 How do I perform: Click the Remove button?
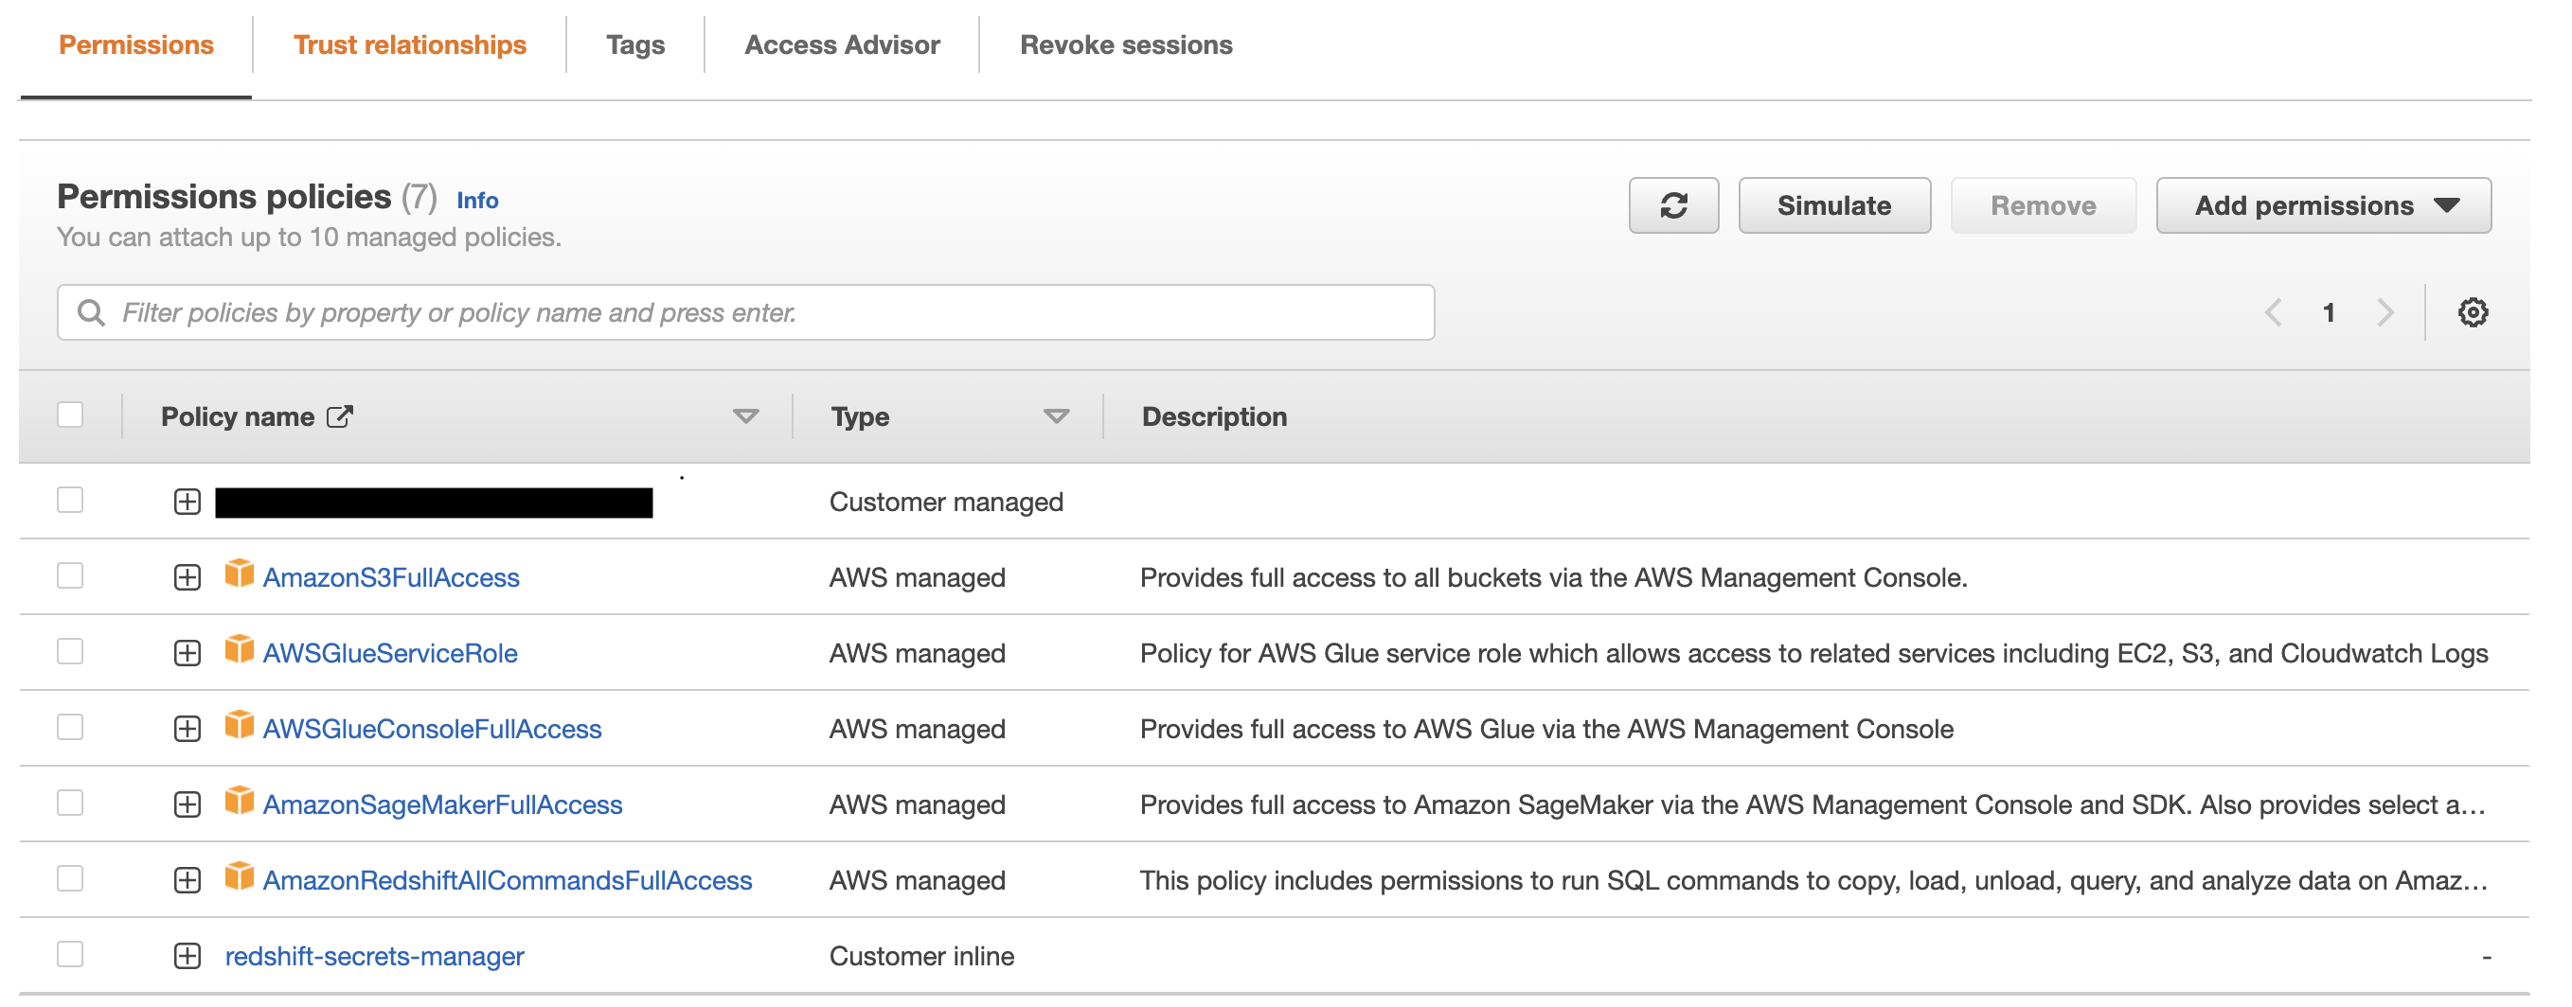pyautogui.click(x=2042, y=205)
